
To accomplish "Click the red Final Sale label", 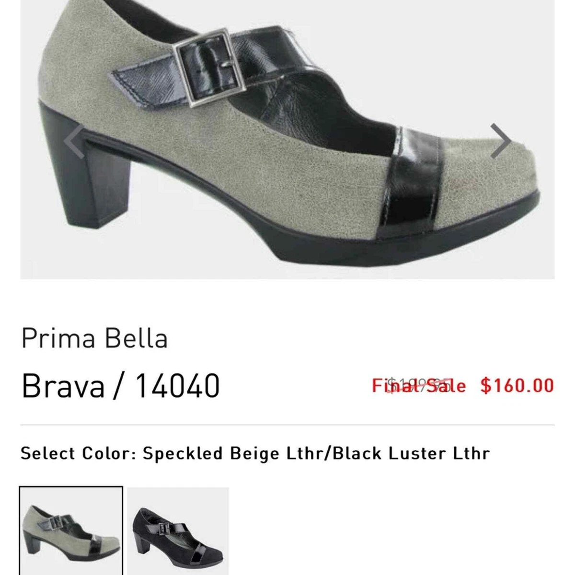I will point(419,385).
